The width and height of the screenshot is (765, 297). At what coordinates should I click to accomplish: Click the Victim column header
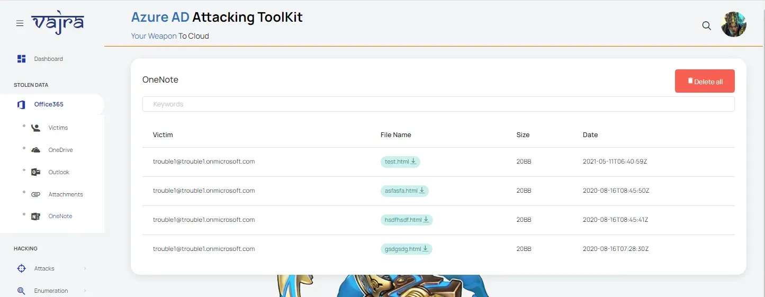point(163,135)
